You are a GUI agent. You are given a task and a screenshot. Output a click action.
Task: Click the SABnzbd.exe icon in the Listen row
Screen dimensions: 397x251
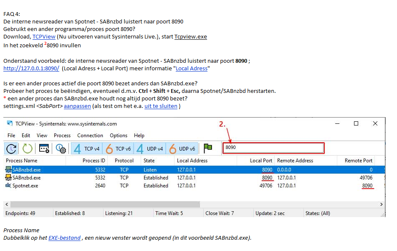[x=8, y=169]
